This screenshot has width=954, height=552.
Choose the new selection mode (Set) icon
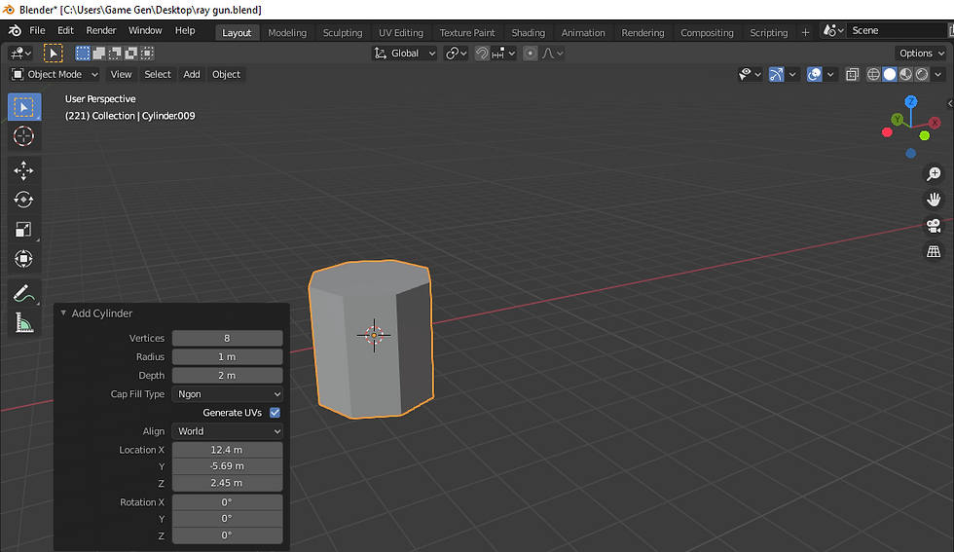tap(83, 54)
